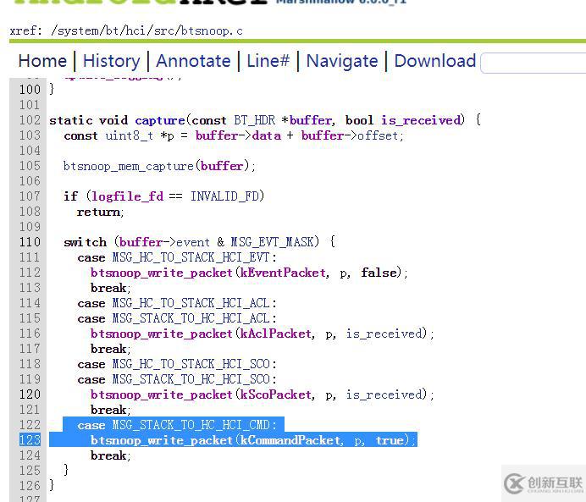Switch to Annotate view
Screen dimensions: 586x502
(x=193, y=61)
